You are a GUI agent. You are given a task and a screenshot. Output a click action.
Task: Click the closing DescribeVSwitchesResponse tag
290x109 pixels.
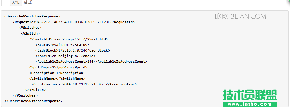(33, 101)
